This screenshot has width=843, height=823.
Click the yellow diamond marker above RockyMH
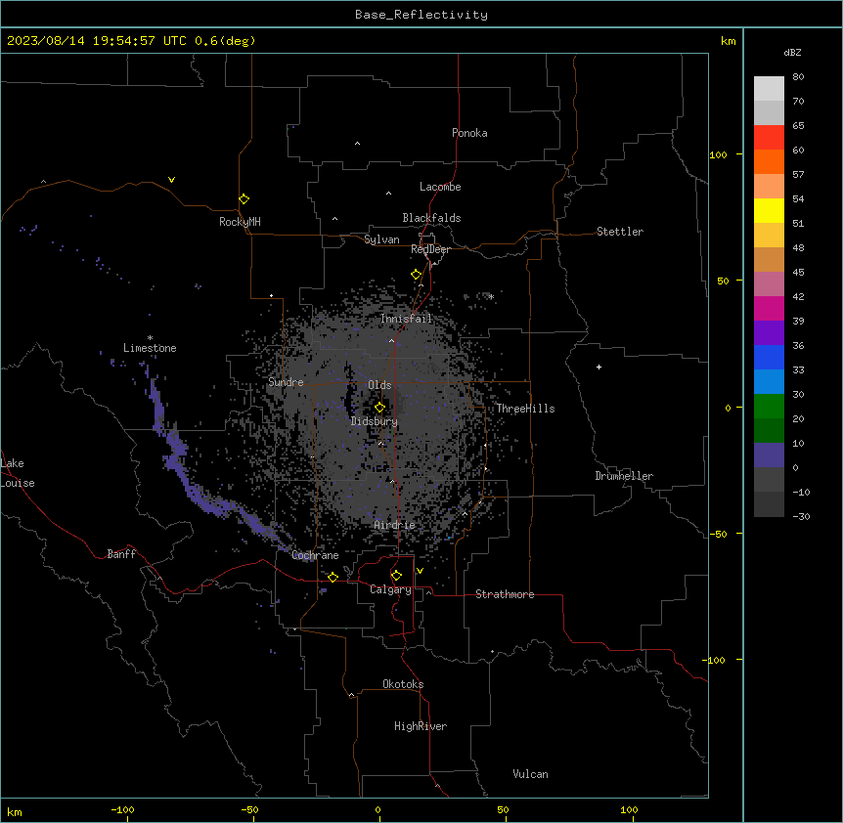click(244, 198)
